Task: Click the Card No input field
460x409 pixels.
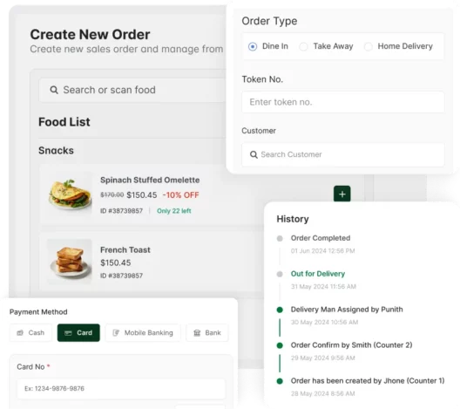Action: 121,388
